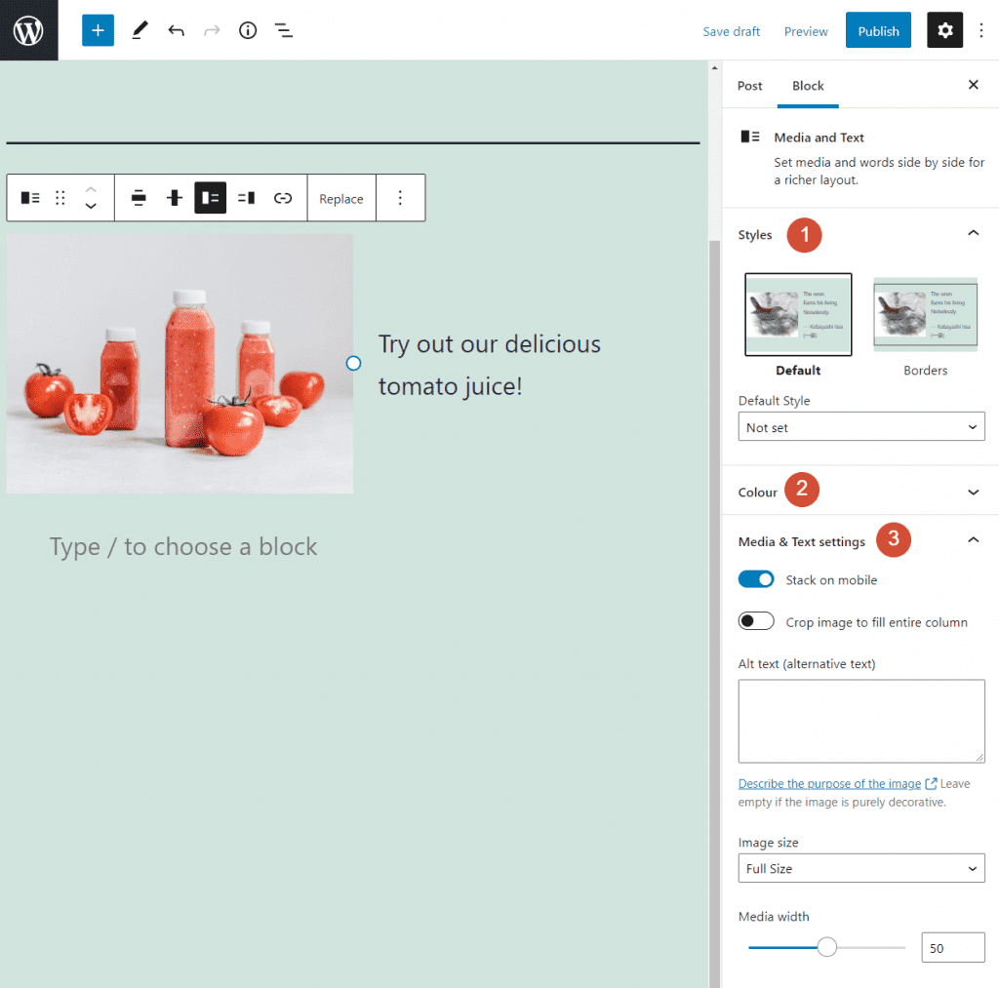Click the Save draft link
999x988 pixels.
click(x=731, y=30)
